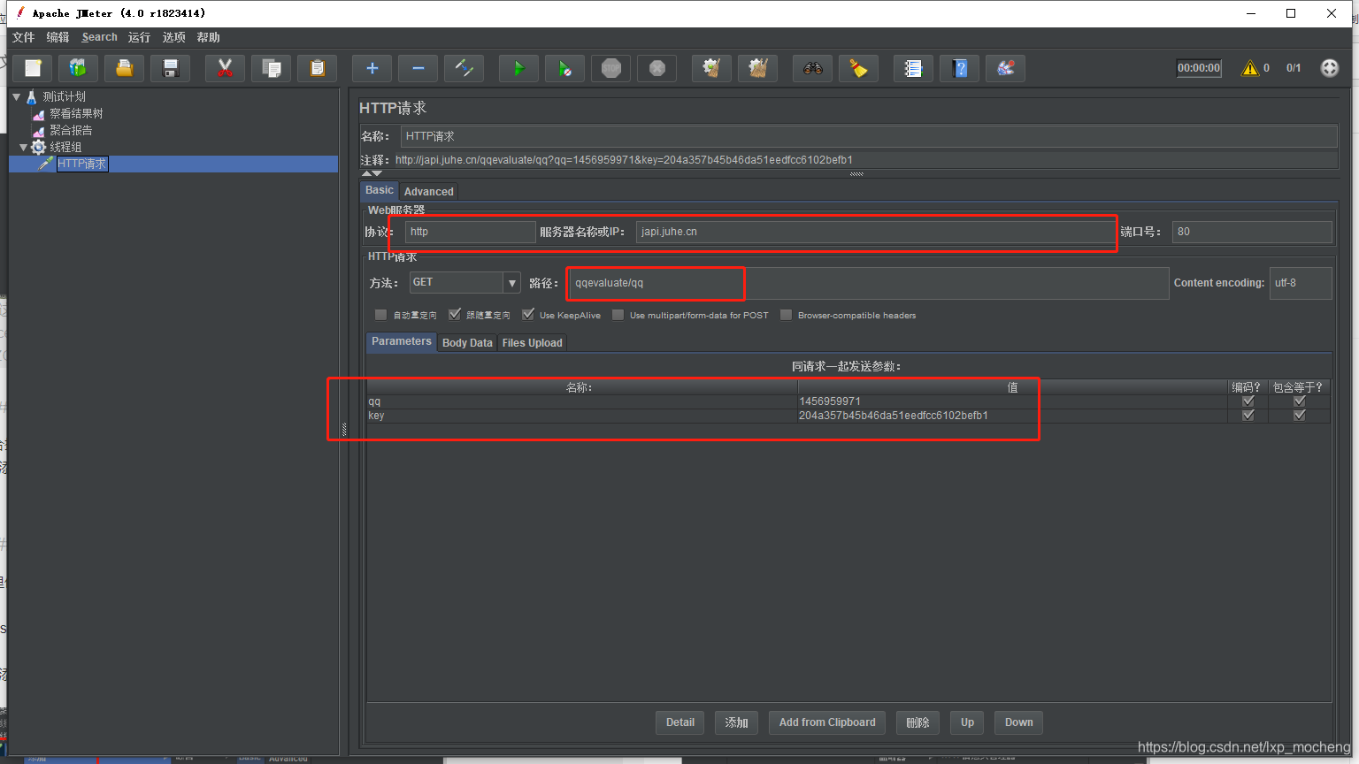Enable Browser-compatible headers checkbox
This screenshot has height=764, width=1359.
(x=786, y=315)
